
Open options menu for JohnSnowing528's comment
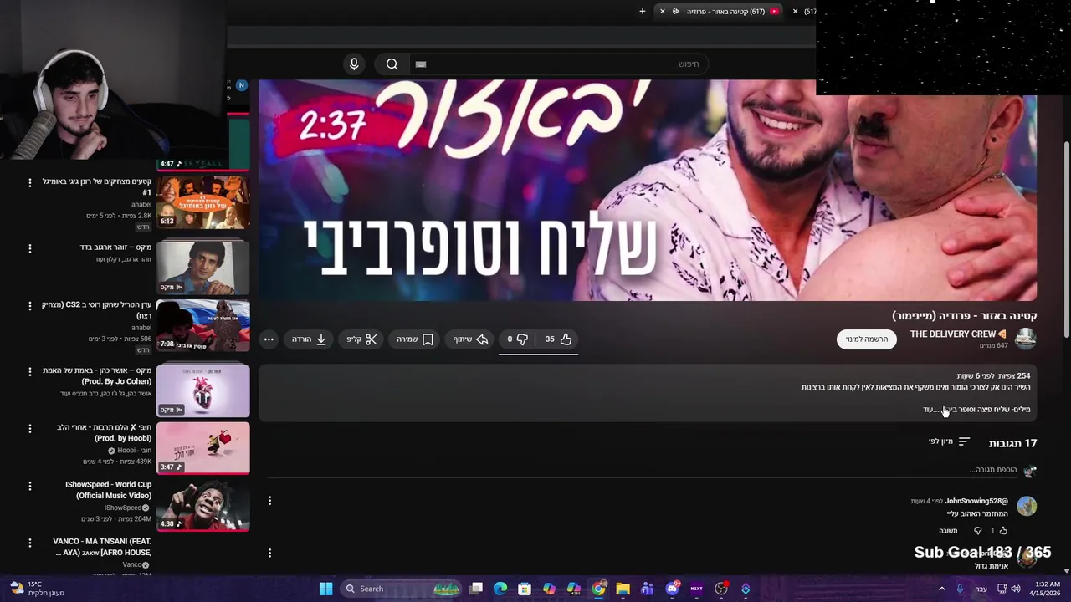click(269, 500)
